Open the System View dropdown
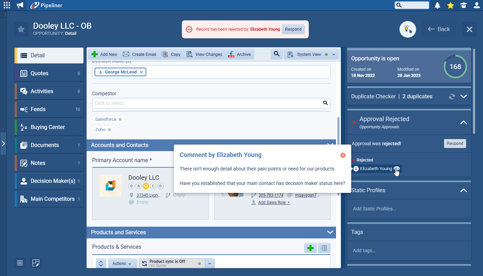Image resolution: width=483 pixels, height=276 pixels. 311,55
